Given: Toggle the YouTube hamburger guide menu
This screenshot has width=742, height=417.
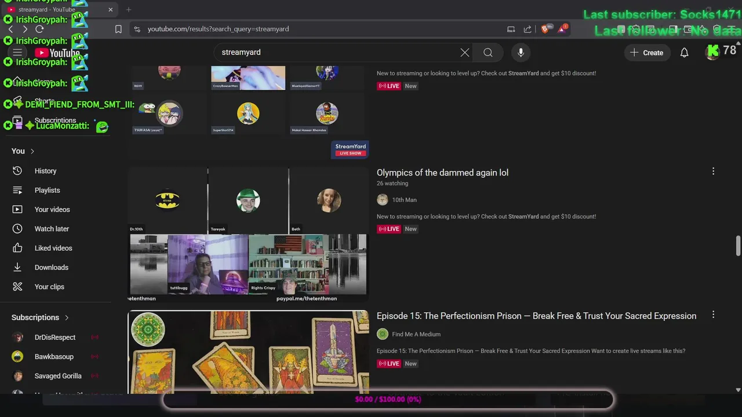Looking at the screenshot, I should pyautogui.click(x=17, y=53).
